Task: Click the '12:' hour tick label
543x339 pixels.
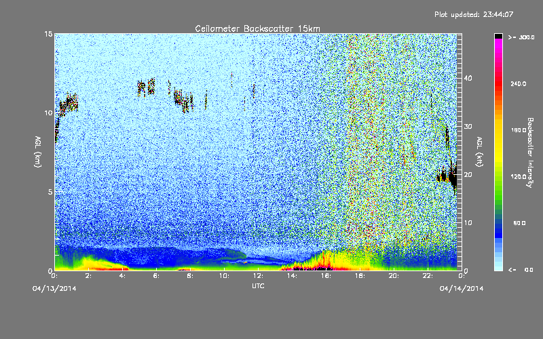Action: point(259,276)
